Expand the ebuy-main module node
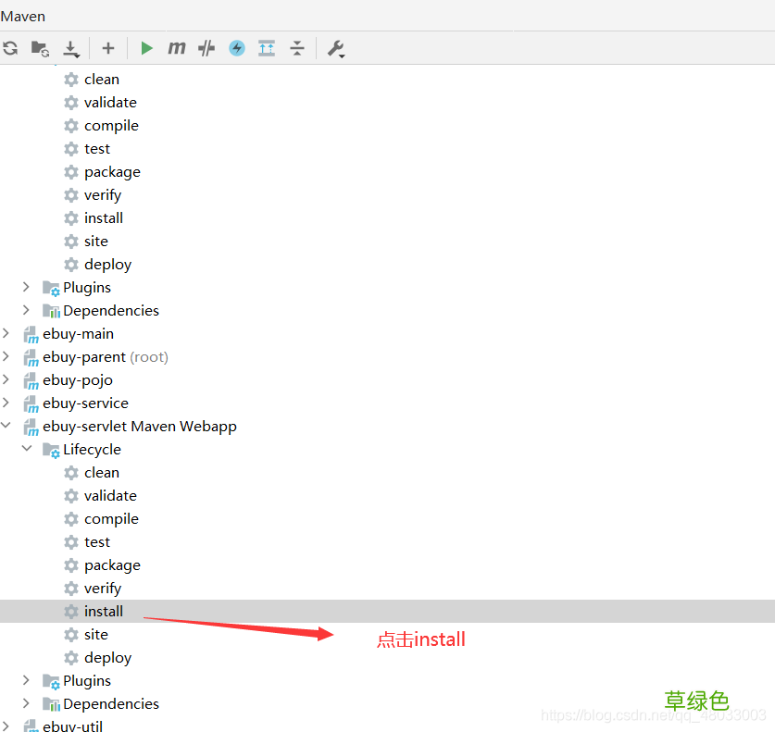Screen dimensions: 775x732 (x=7, y=334)
